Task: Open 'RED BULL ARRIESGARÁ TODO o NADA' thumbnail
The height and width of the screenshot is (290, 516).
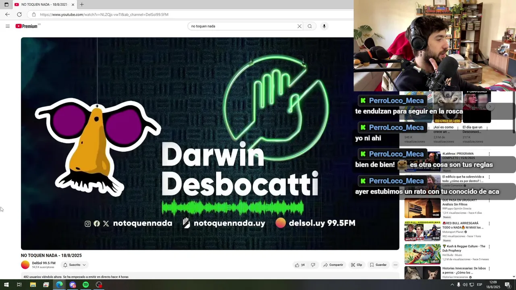Action: point(422,231)
